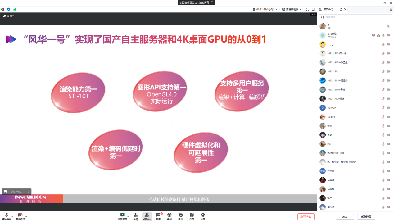This screenshot has width=394, height=222.
Task: Toggle the members (成员) panel button
Action: 147,216
